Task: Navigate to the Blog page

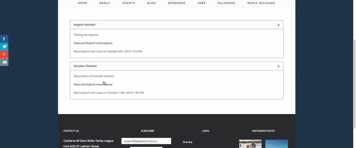Action: click(x=151, y=3)
